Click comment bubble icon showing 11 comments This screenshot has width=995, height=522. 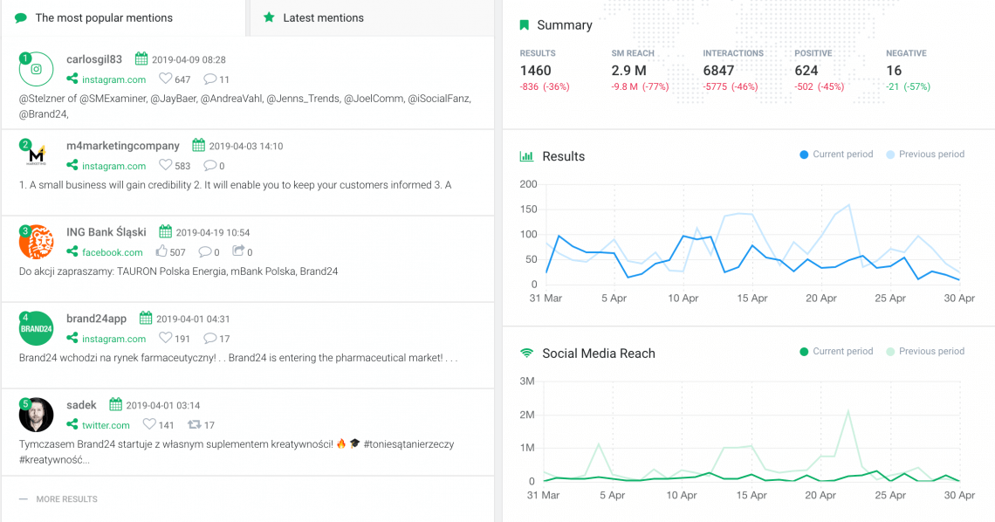pyautogui.click(x=210, y=79)
